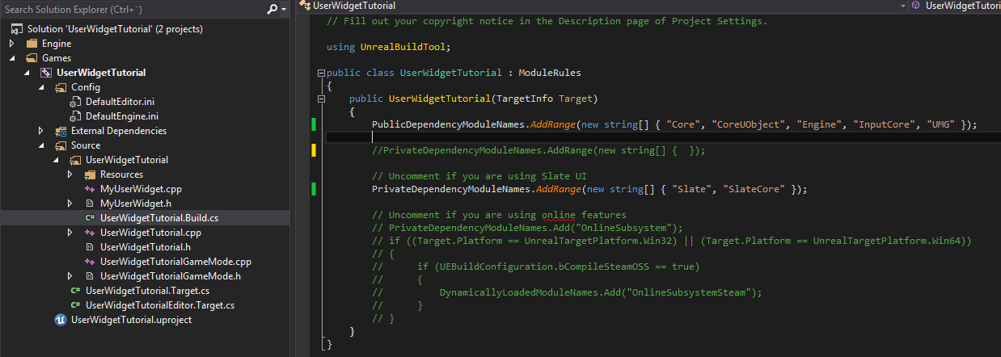The height and width of the screenshot is (357, 1001).
Task: Click the Source filter folder icon
Action: [x=61, y=145]
